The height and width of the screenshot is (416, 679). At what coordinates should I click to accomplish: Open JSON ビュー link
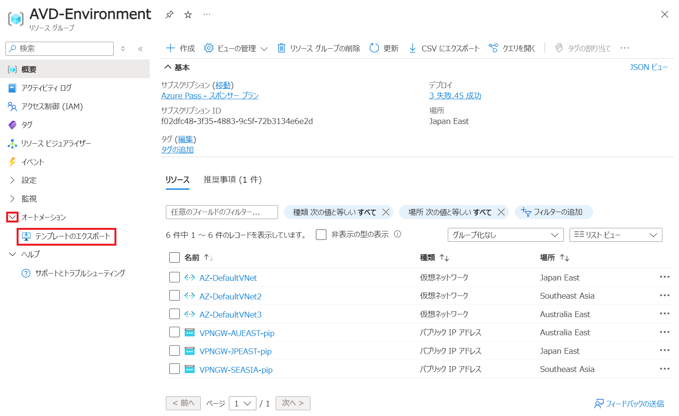[x=649, y=67]
